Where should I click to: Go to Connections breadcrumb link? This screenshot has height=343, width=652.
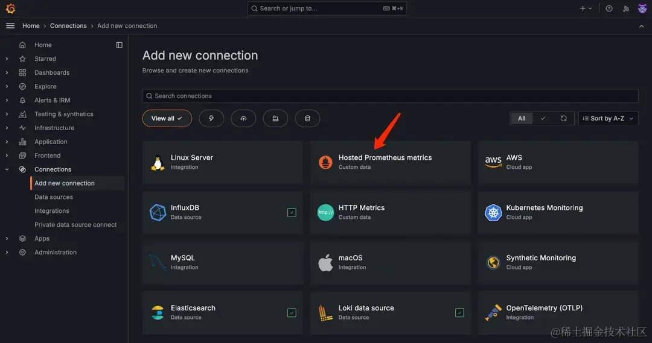point(68,26)
